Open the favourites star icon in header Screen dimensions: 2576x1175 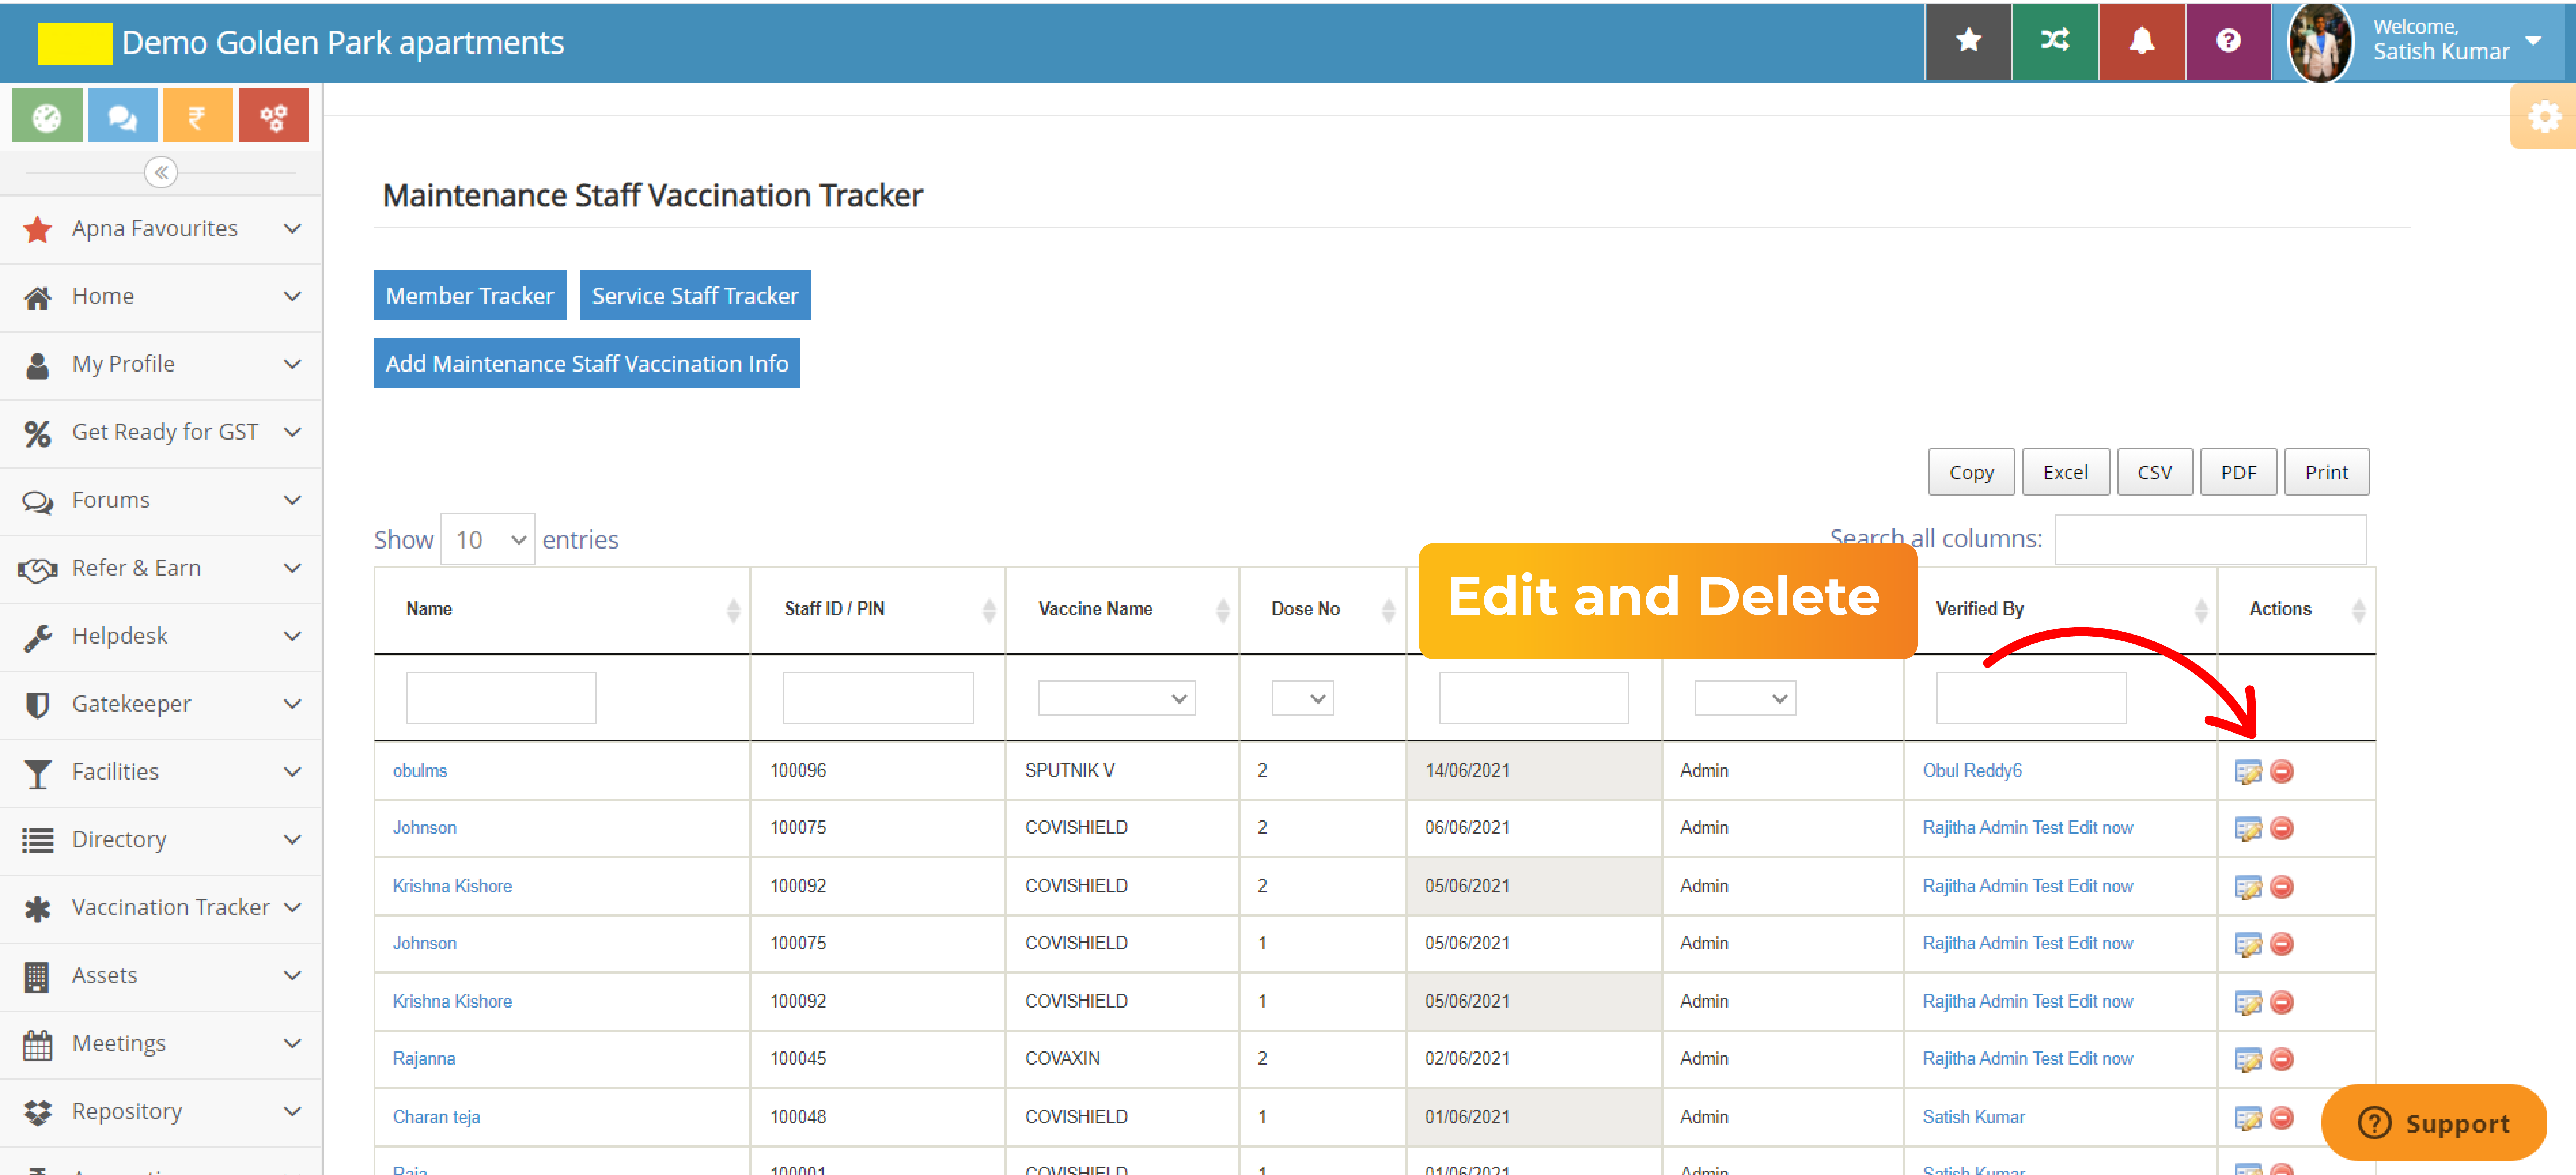click(x=1968, y=41)
